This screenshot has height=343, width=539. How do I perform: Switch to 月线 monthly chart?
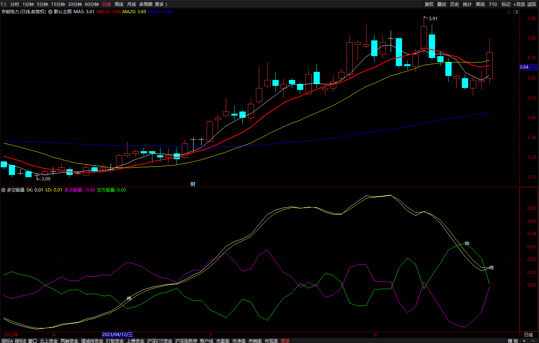click(x=131, y=4)
